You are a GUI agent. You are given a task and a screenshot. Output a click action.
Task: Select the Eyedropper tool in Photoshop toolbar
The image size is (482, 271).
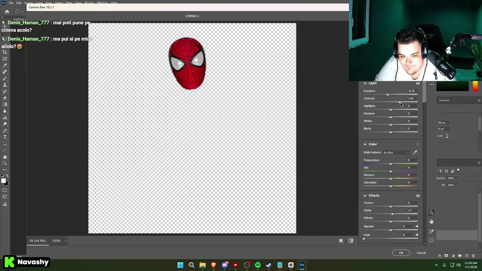[x=5, y=65]
